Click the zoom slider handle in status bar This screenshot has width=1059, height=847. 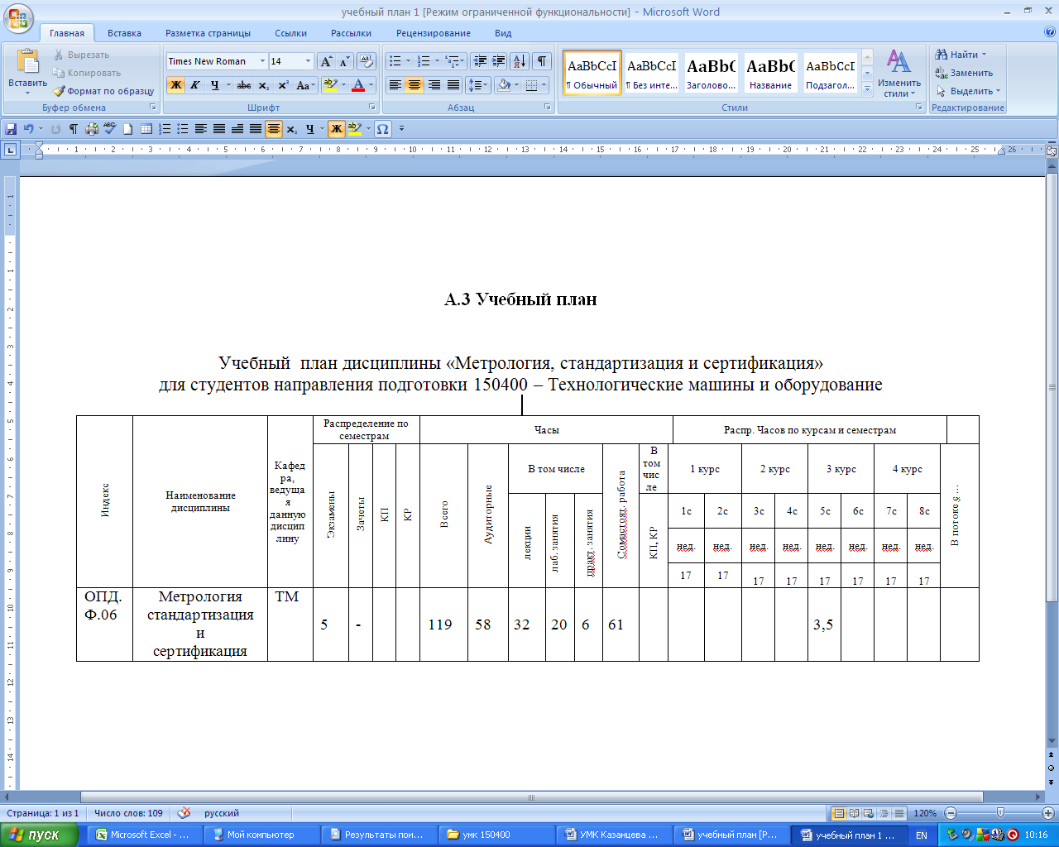pos(999,813)
